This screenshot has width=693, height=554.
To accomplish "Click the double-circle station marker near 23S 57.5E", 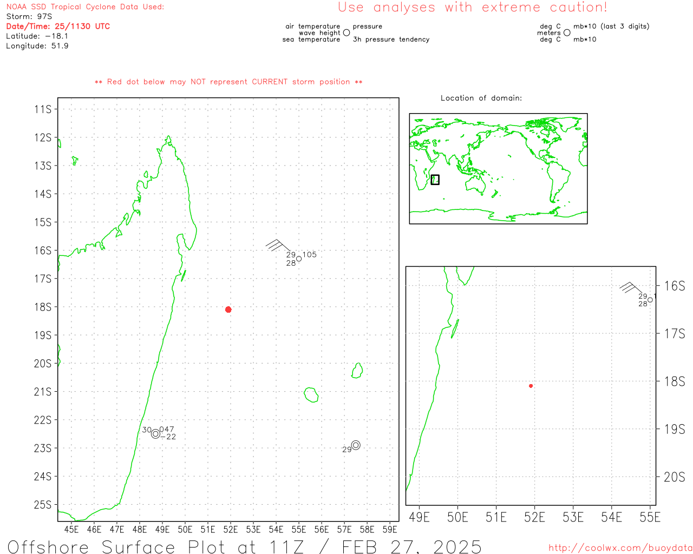I will [x=356, y=445].
